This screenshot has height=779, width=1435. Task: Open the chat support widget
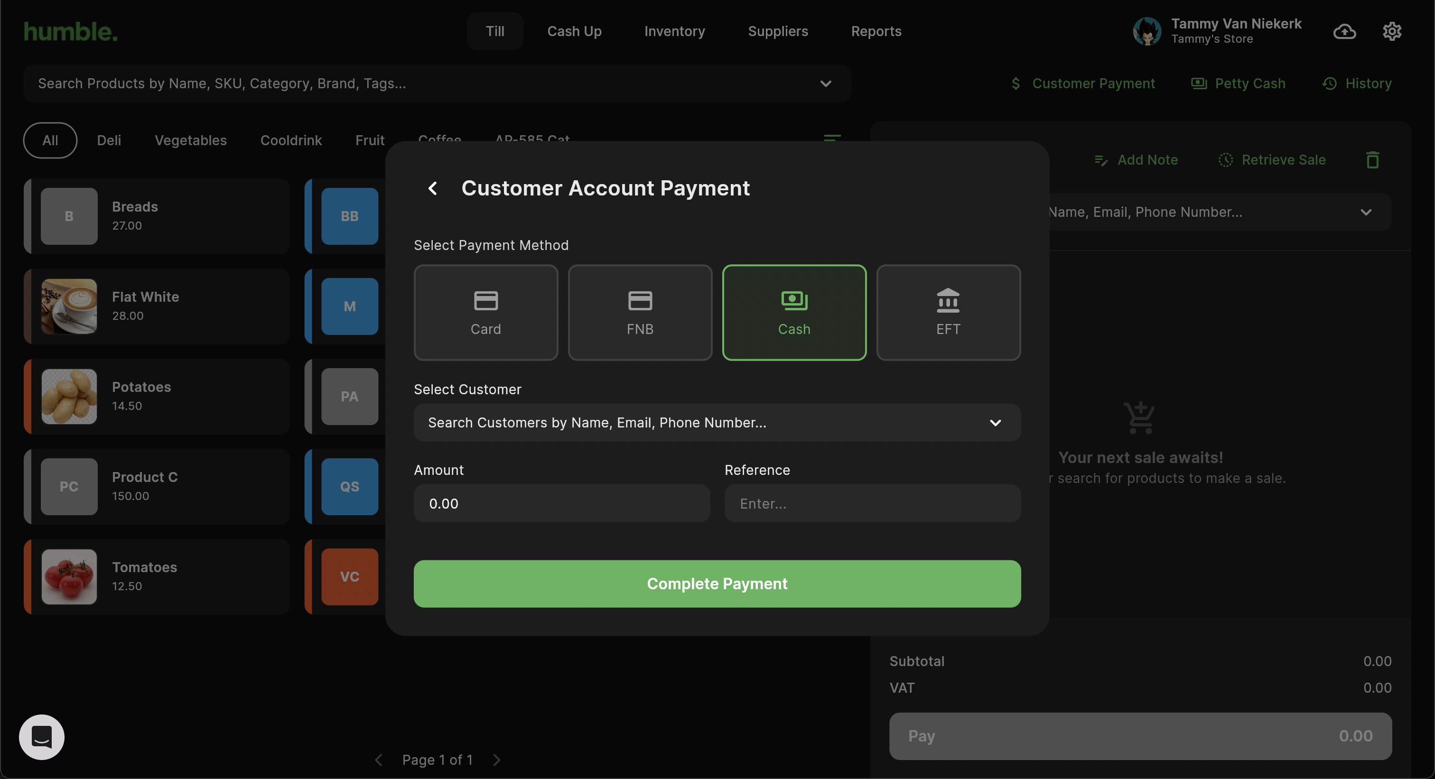(42, 737)
